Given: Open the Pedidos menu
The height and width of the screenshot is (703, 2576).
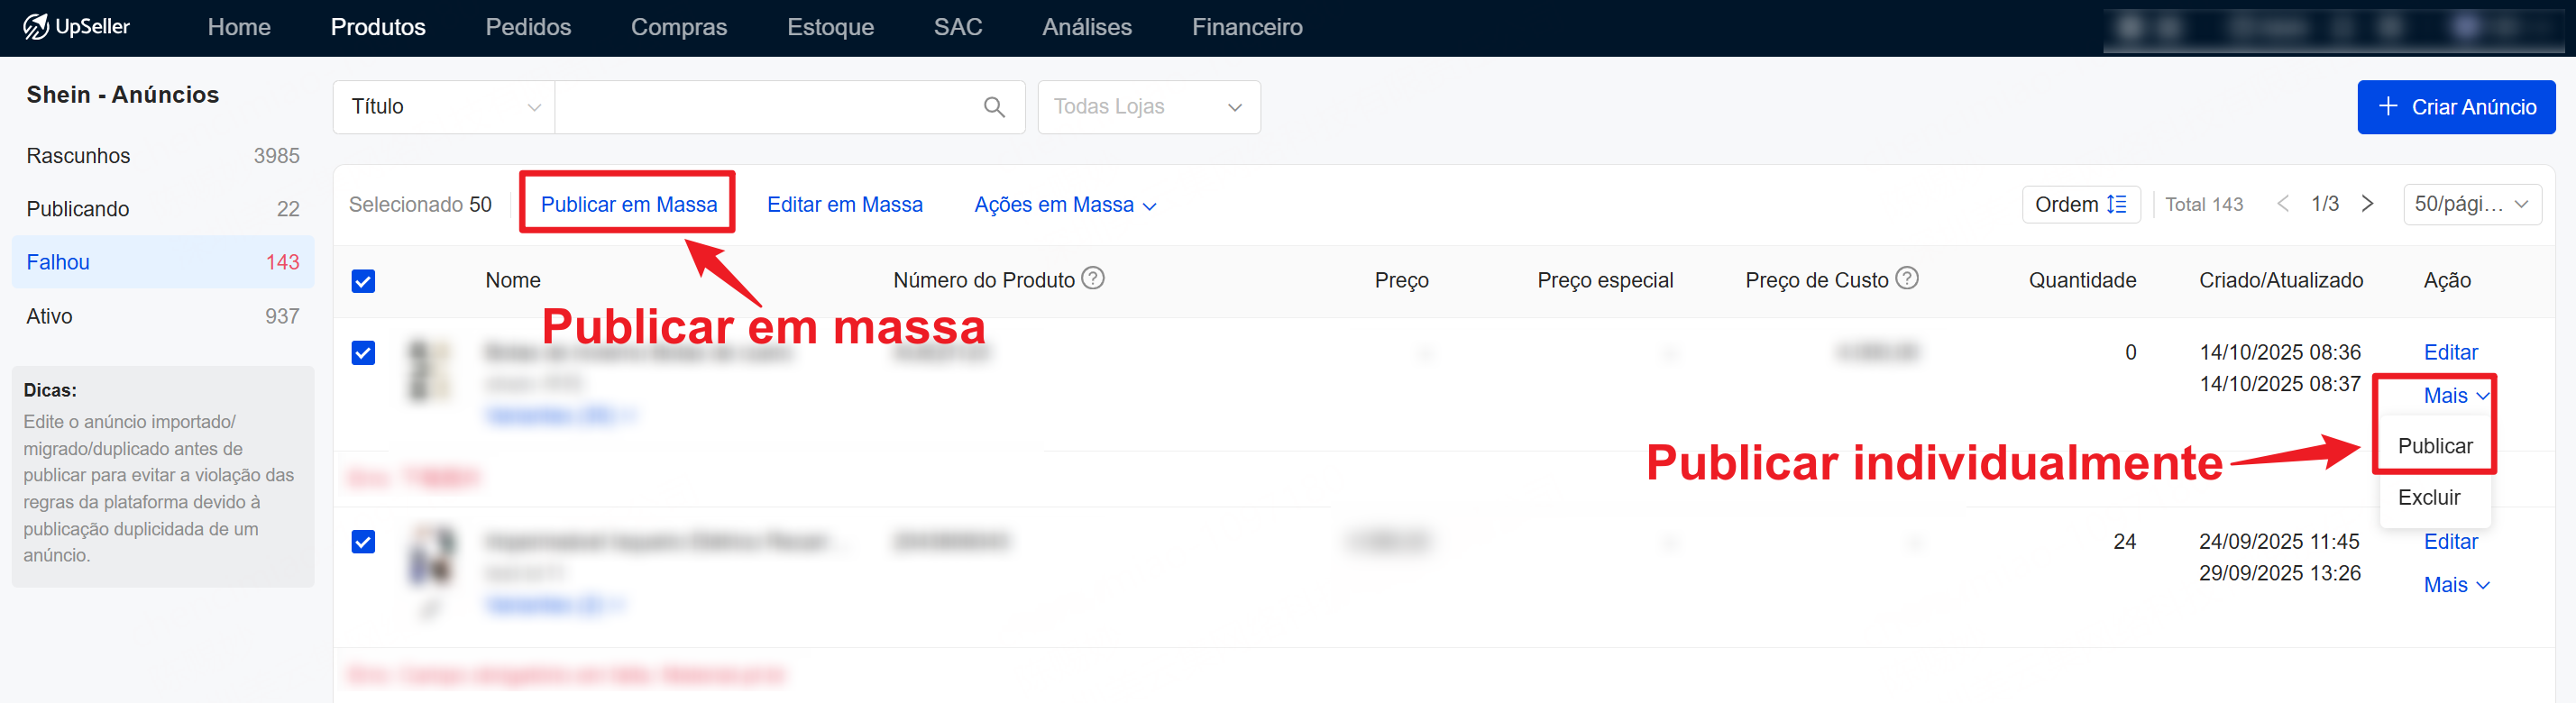Looking at the screenshot, I should click(528, 27).
